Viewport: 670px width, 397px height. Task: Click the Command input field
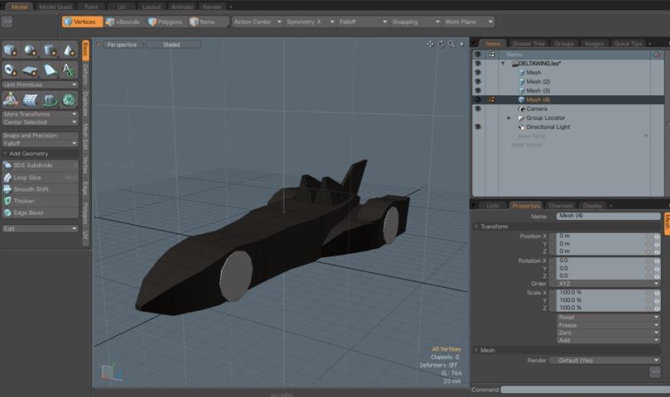point(585,390)
